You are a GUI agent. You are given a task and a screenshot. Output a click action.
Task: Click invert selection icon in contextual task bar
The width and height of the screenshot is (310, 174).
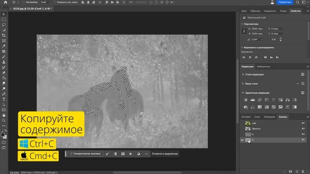[115, 154]
